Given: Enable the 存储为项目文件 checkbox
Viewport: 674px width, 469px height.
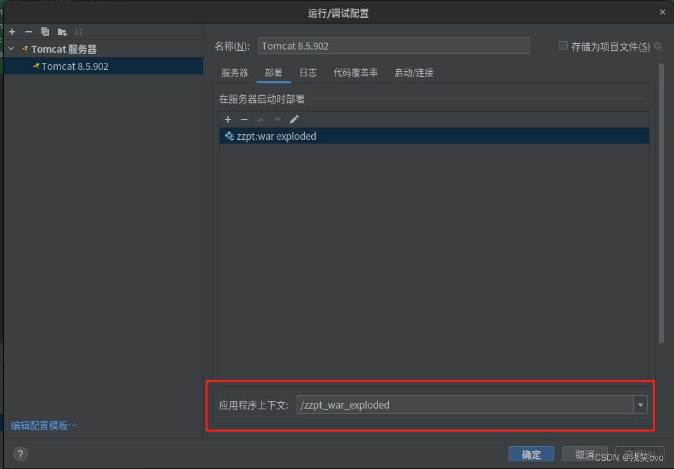Looking at the screenshot, I should click(563, 45).
